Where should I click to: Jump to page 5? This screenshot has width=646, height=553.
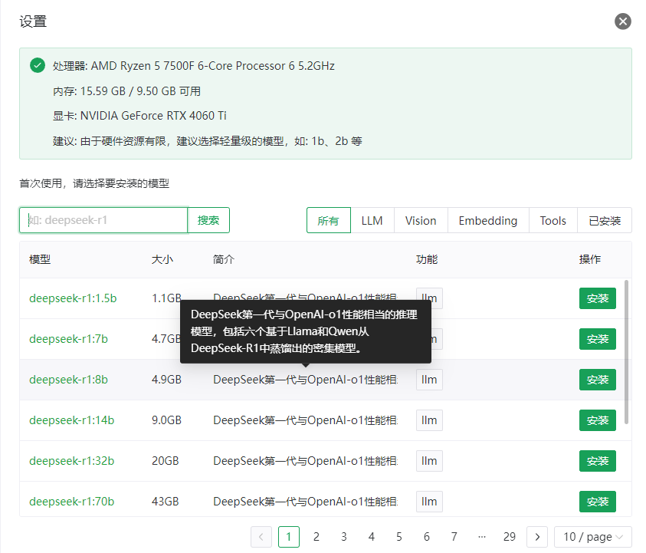[399, 537]
